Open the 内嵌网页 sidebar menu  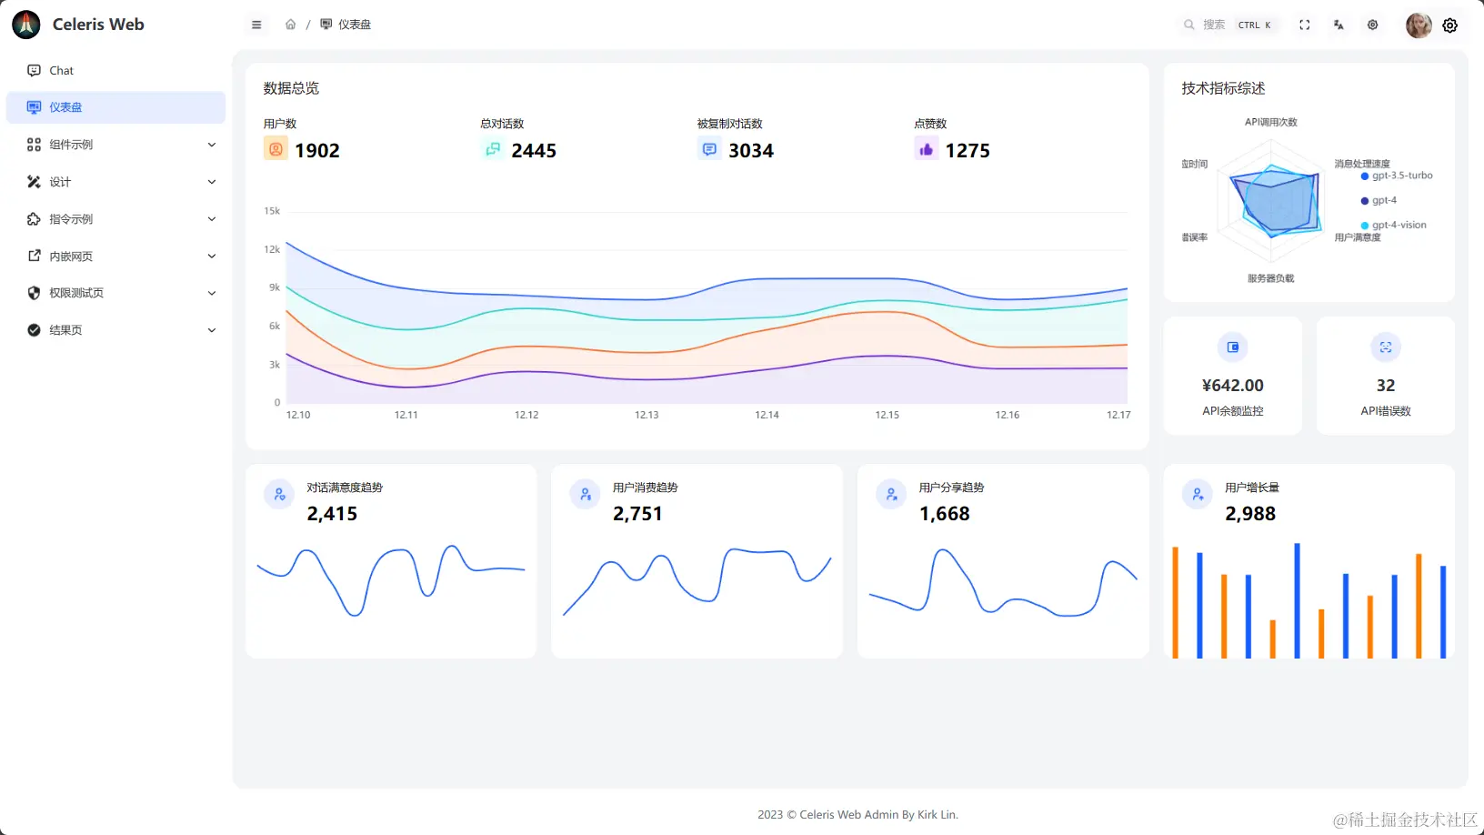[115, 257]
